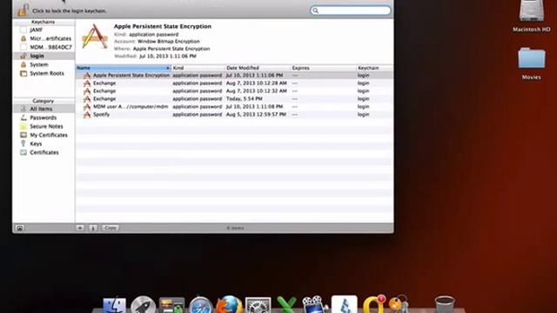Sort the list by Kind column header
This screenshot has width=557, height=313.
198,68
